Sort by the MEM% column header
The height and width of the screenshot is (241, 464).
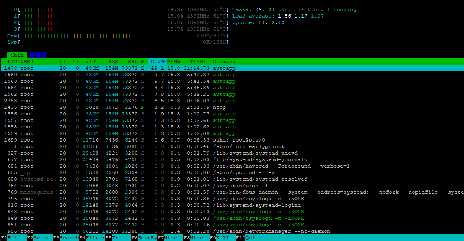click(x=174, y=62)
